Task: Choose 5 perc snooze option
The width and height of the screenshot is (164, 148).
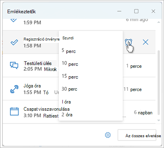Action: pos(91,51)
